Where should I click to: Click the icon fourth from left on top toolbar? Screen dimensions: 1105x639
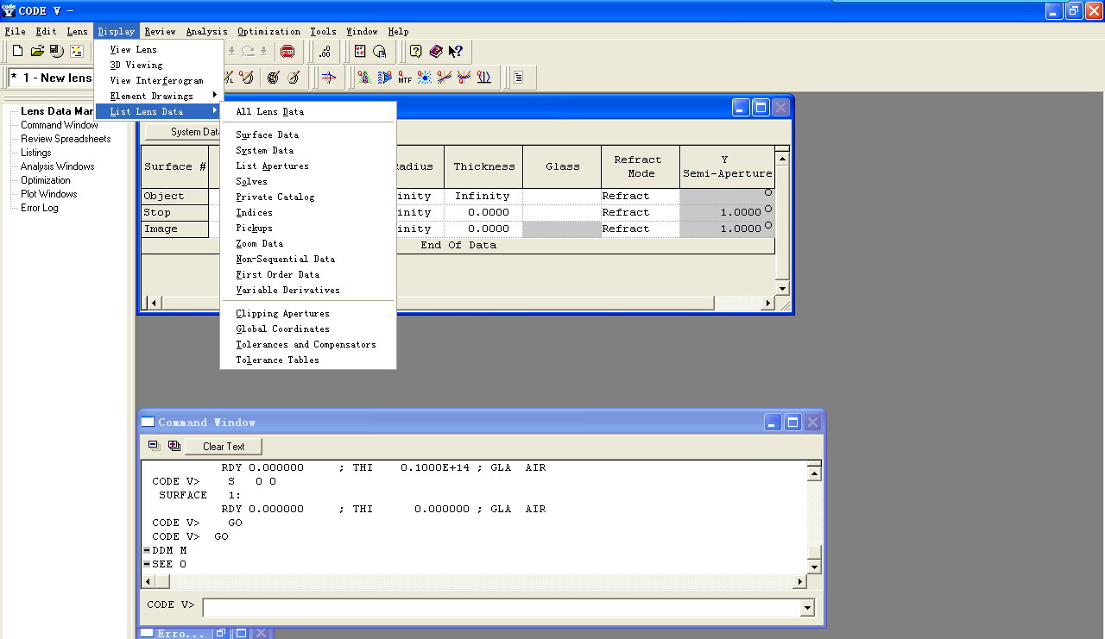[x=76, y=52]
